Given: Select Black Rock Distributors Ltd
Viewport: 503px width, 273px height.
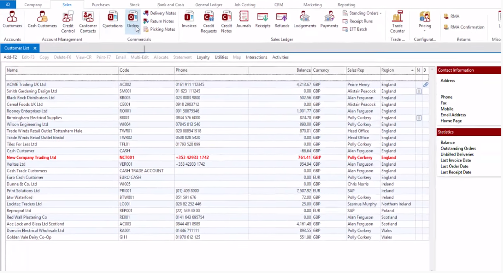Looking at the screenshot, I should tap(217, 98).
